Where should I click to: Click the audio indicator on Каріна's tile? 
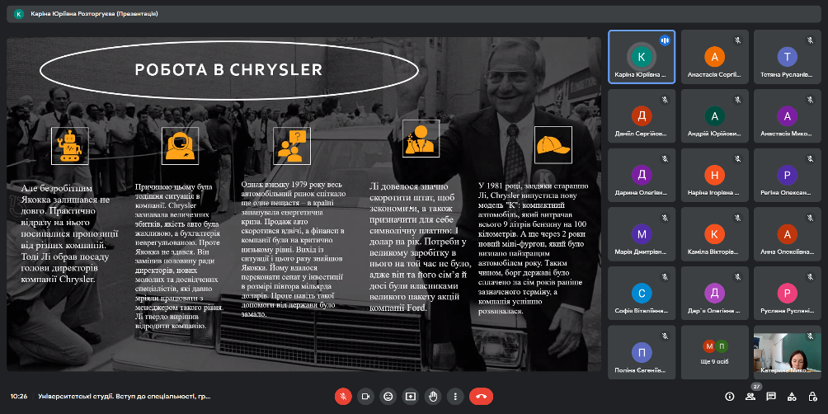point(664,40)
